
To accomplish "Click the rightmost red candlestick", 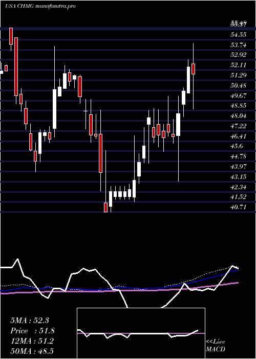I will point(193,69).
